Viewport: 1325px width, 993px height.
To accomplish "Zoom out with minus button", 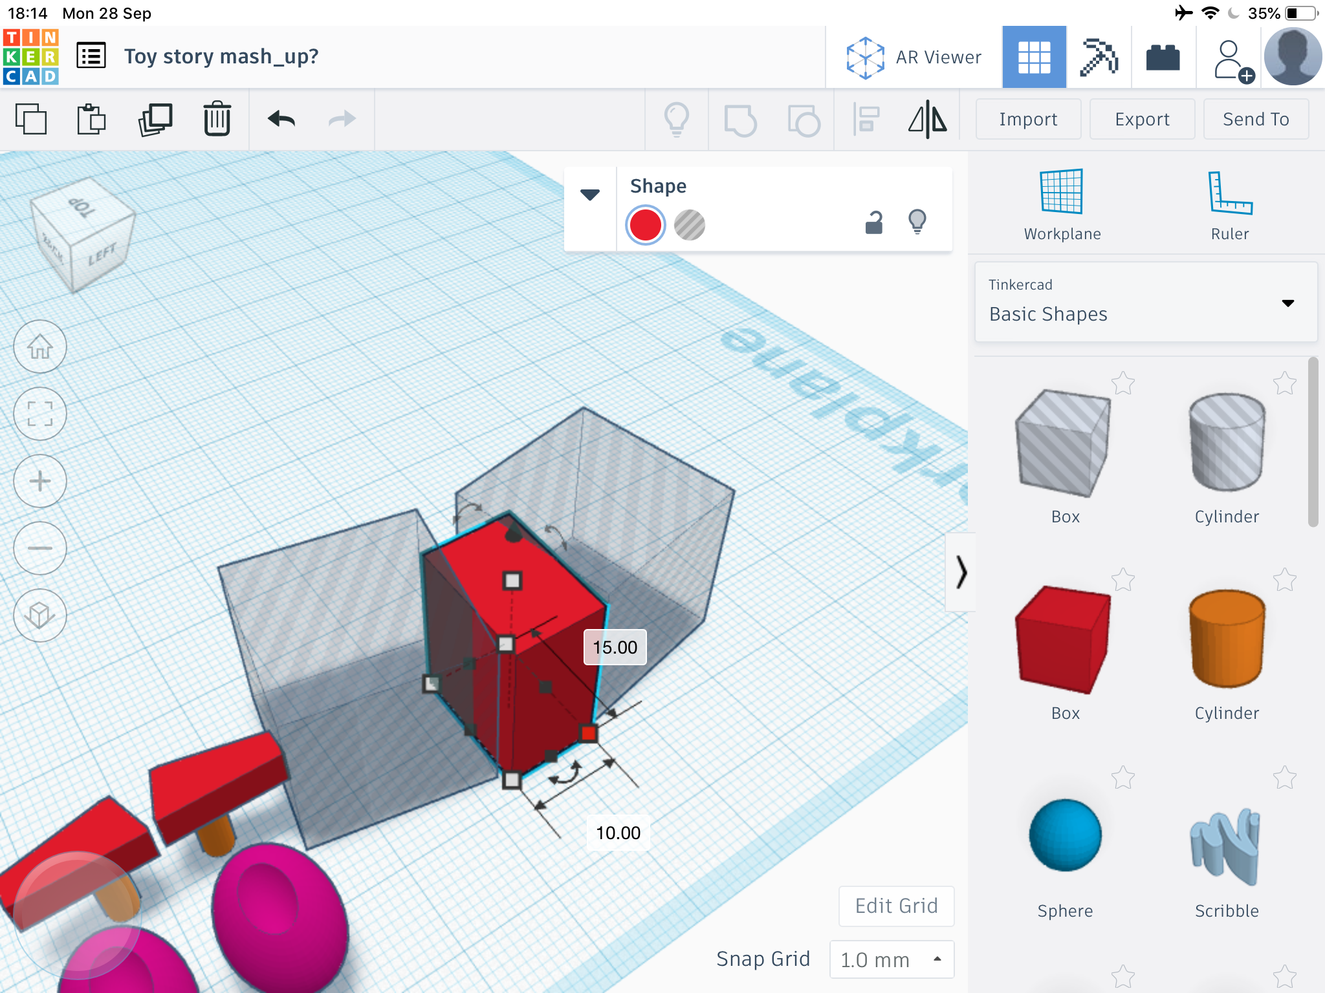I will [x=40, y=548].
